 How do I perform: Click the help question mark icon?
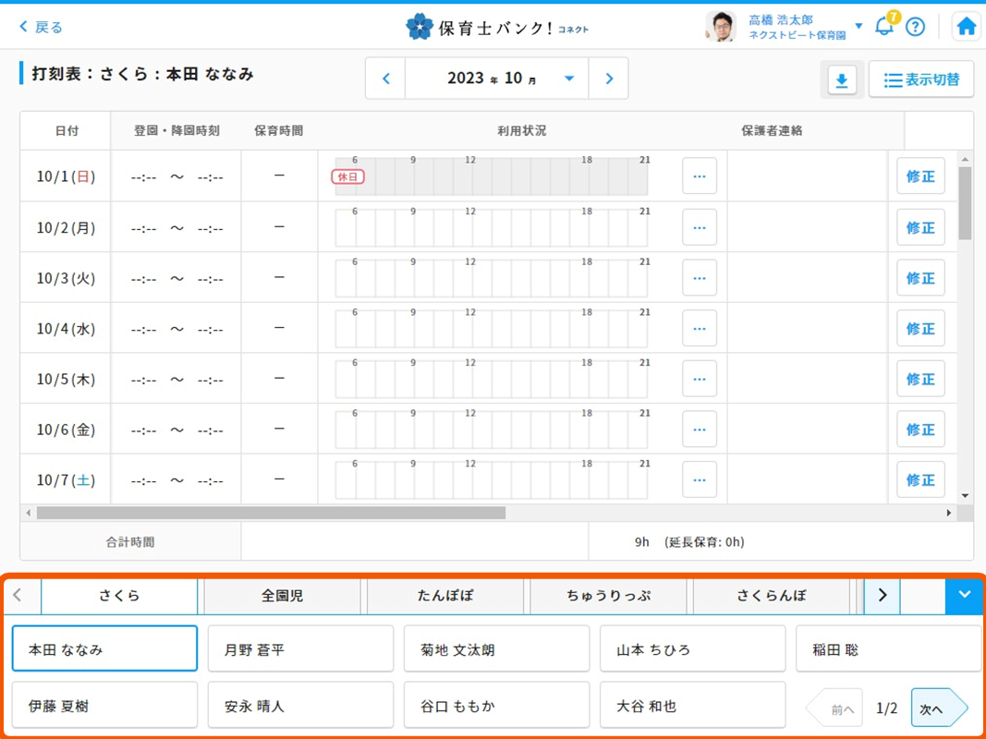(x=915, y=27)
